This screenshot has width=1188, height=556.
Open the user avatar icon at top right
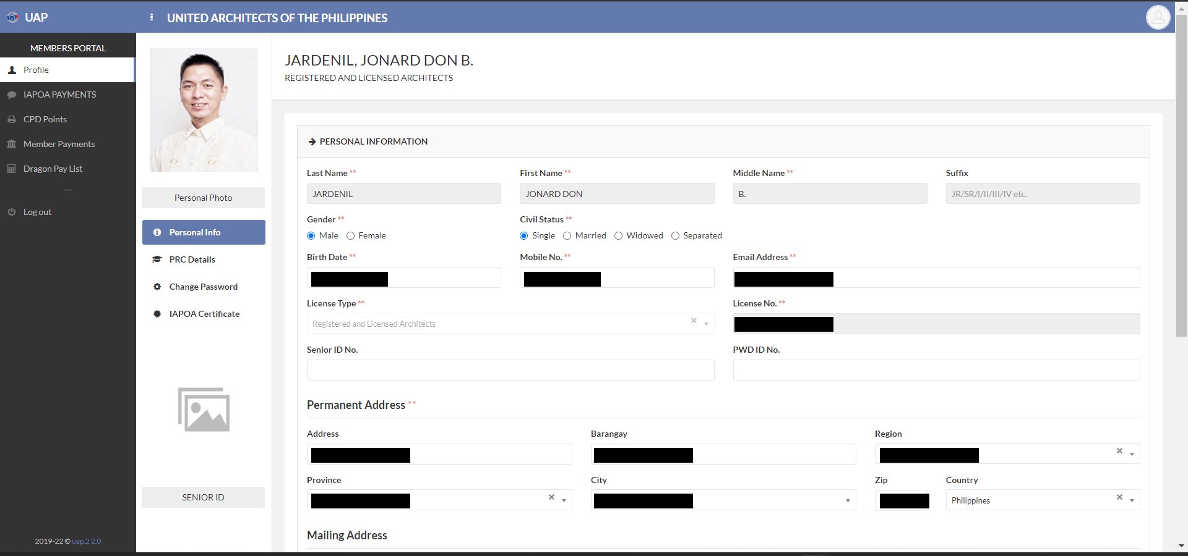pos(1158,17)
